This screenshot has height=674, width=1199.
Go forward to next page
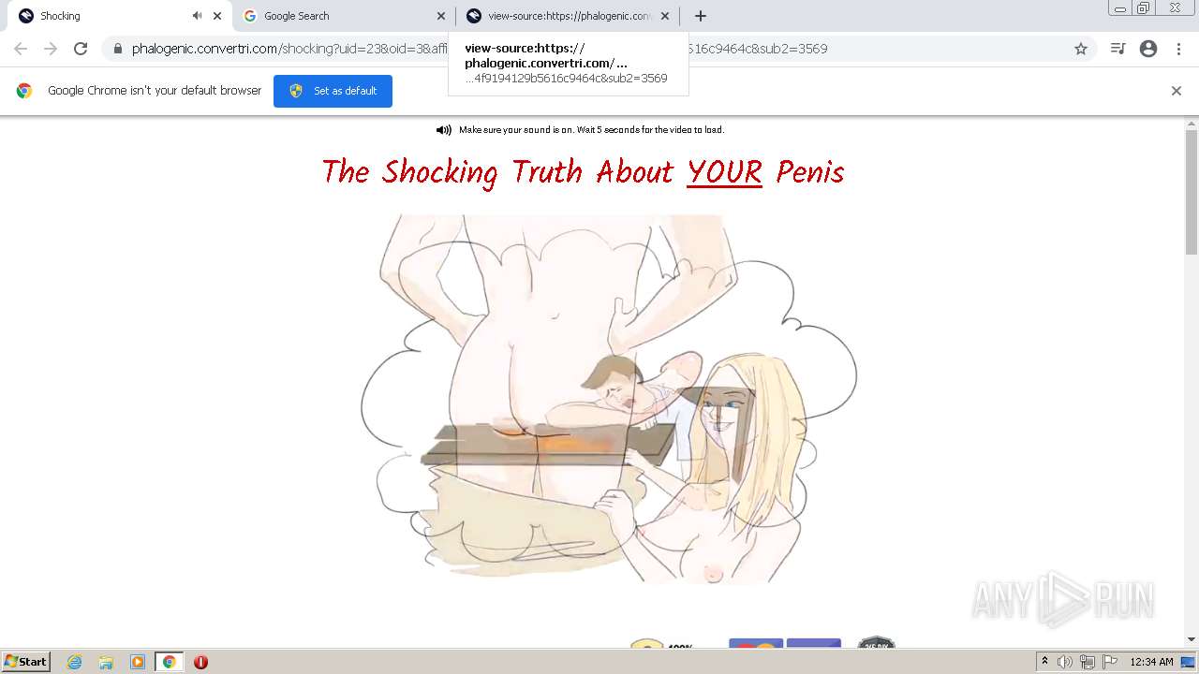click(x=51, y=49)
